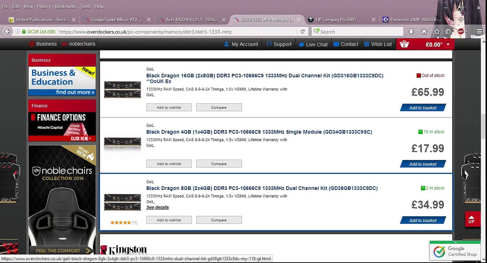Screen dimensions: 487x263
Task: Open the Black Dragon 4GB product title link
Action: coord(259,132)
